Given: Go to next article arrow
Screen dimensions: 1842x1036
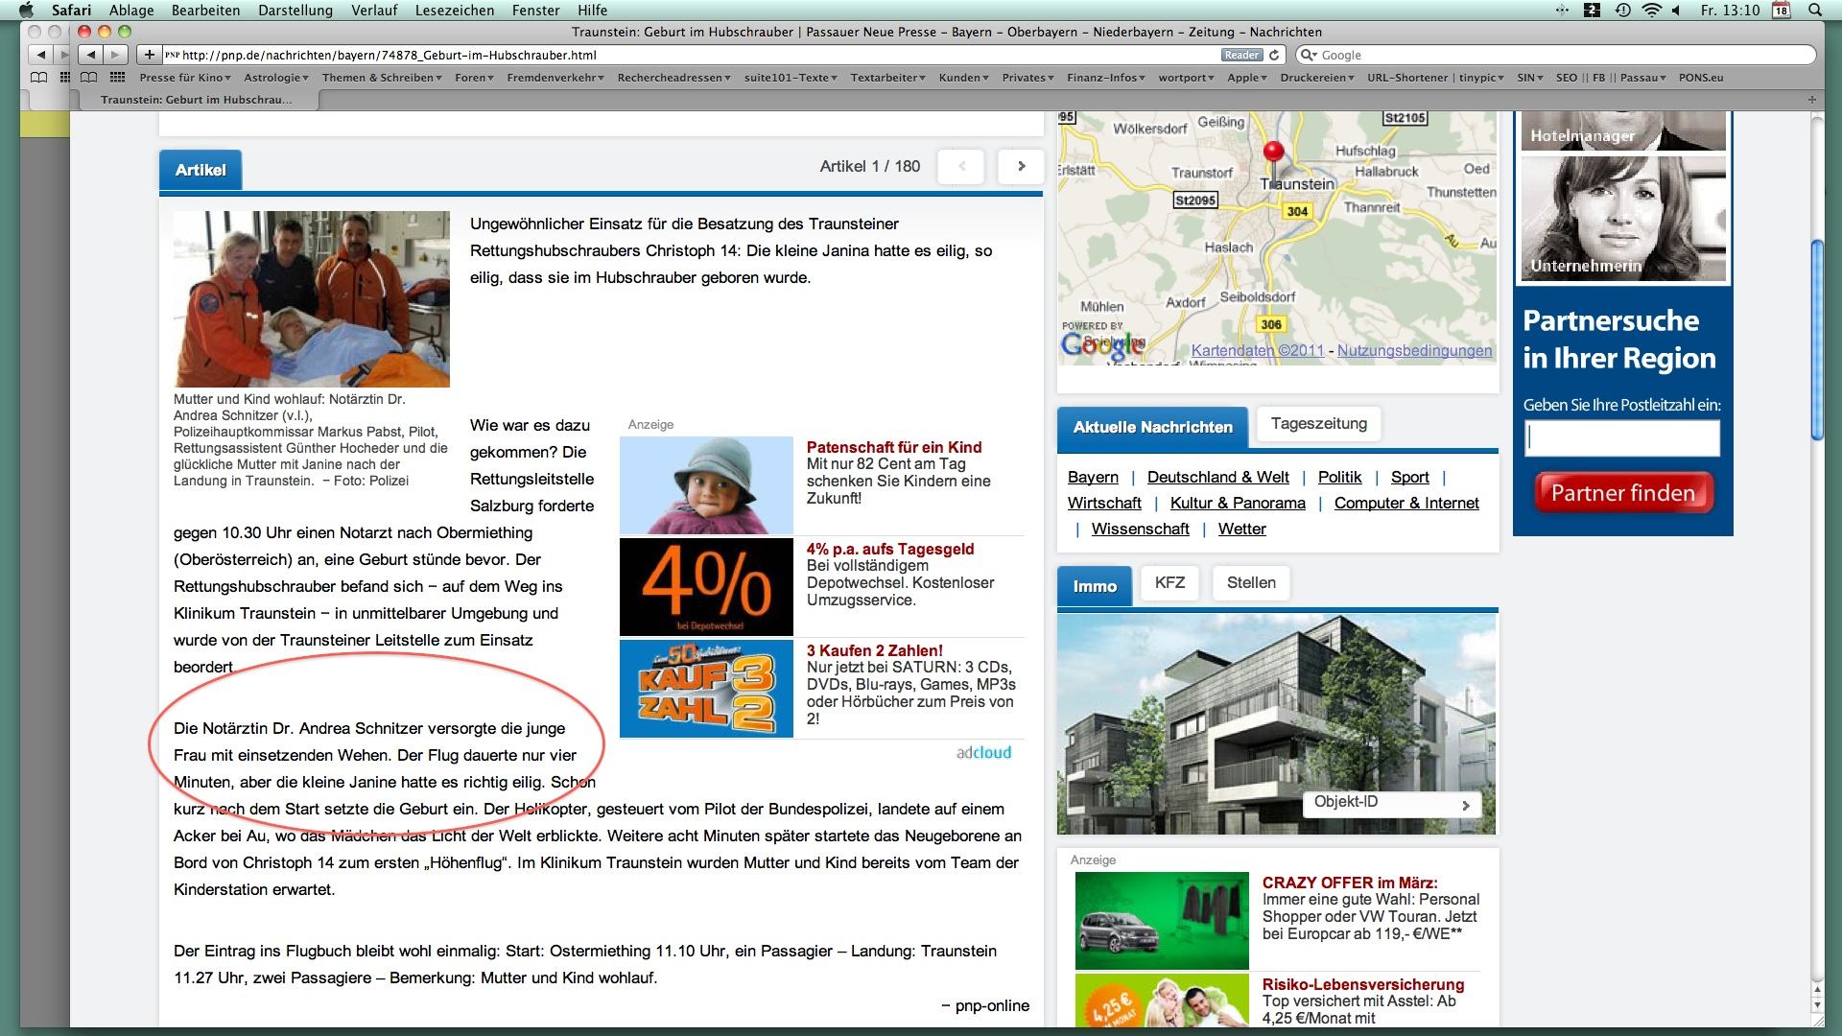Looking at the screenshot, I should coord(1021,167).
